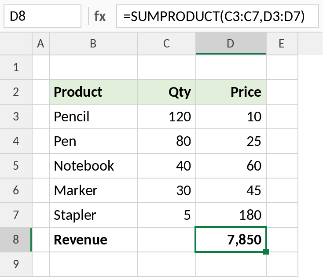Screen dimensions: 323x277
Task: Click Marker quantity cell 30
Action: [x=167, y=190]
